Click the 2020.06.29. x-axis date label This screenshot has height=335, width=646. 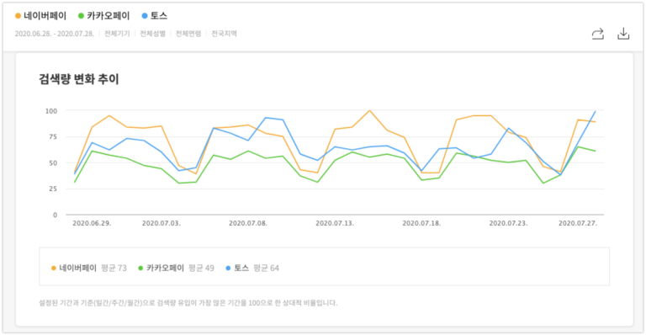click(x=92, y=223)
